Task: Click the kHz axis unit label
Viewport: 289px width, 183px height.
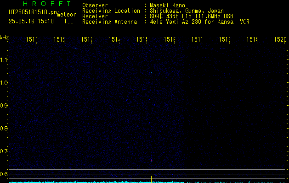Action: coord(5,38)
